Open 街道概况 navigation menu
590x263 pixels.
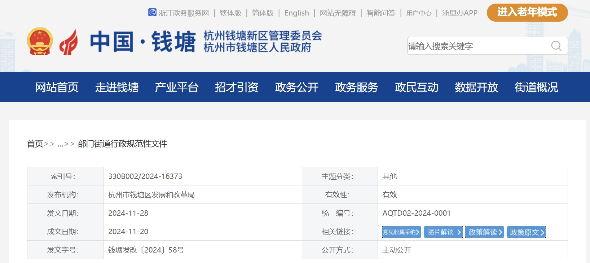[x=536, y=87]
